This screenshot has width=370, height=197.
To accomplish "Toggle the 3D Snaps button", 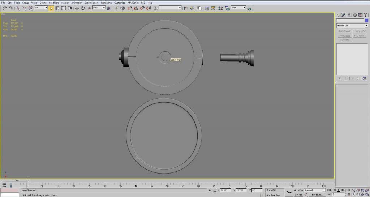I will (129, 8).
